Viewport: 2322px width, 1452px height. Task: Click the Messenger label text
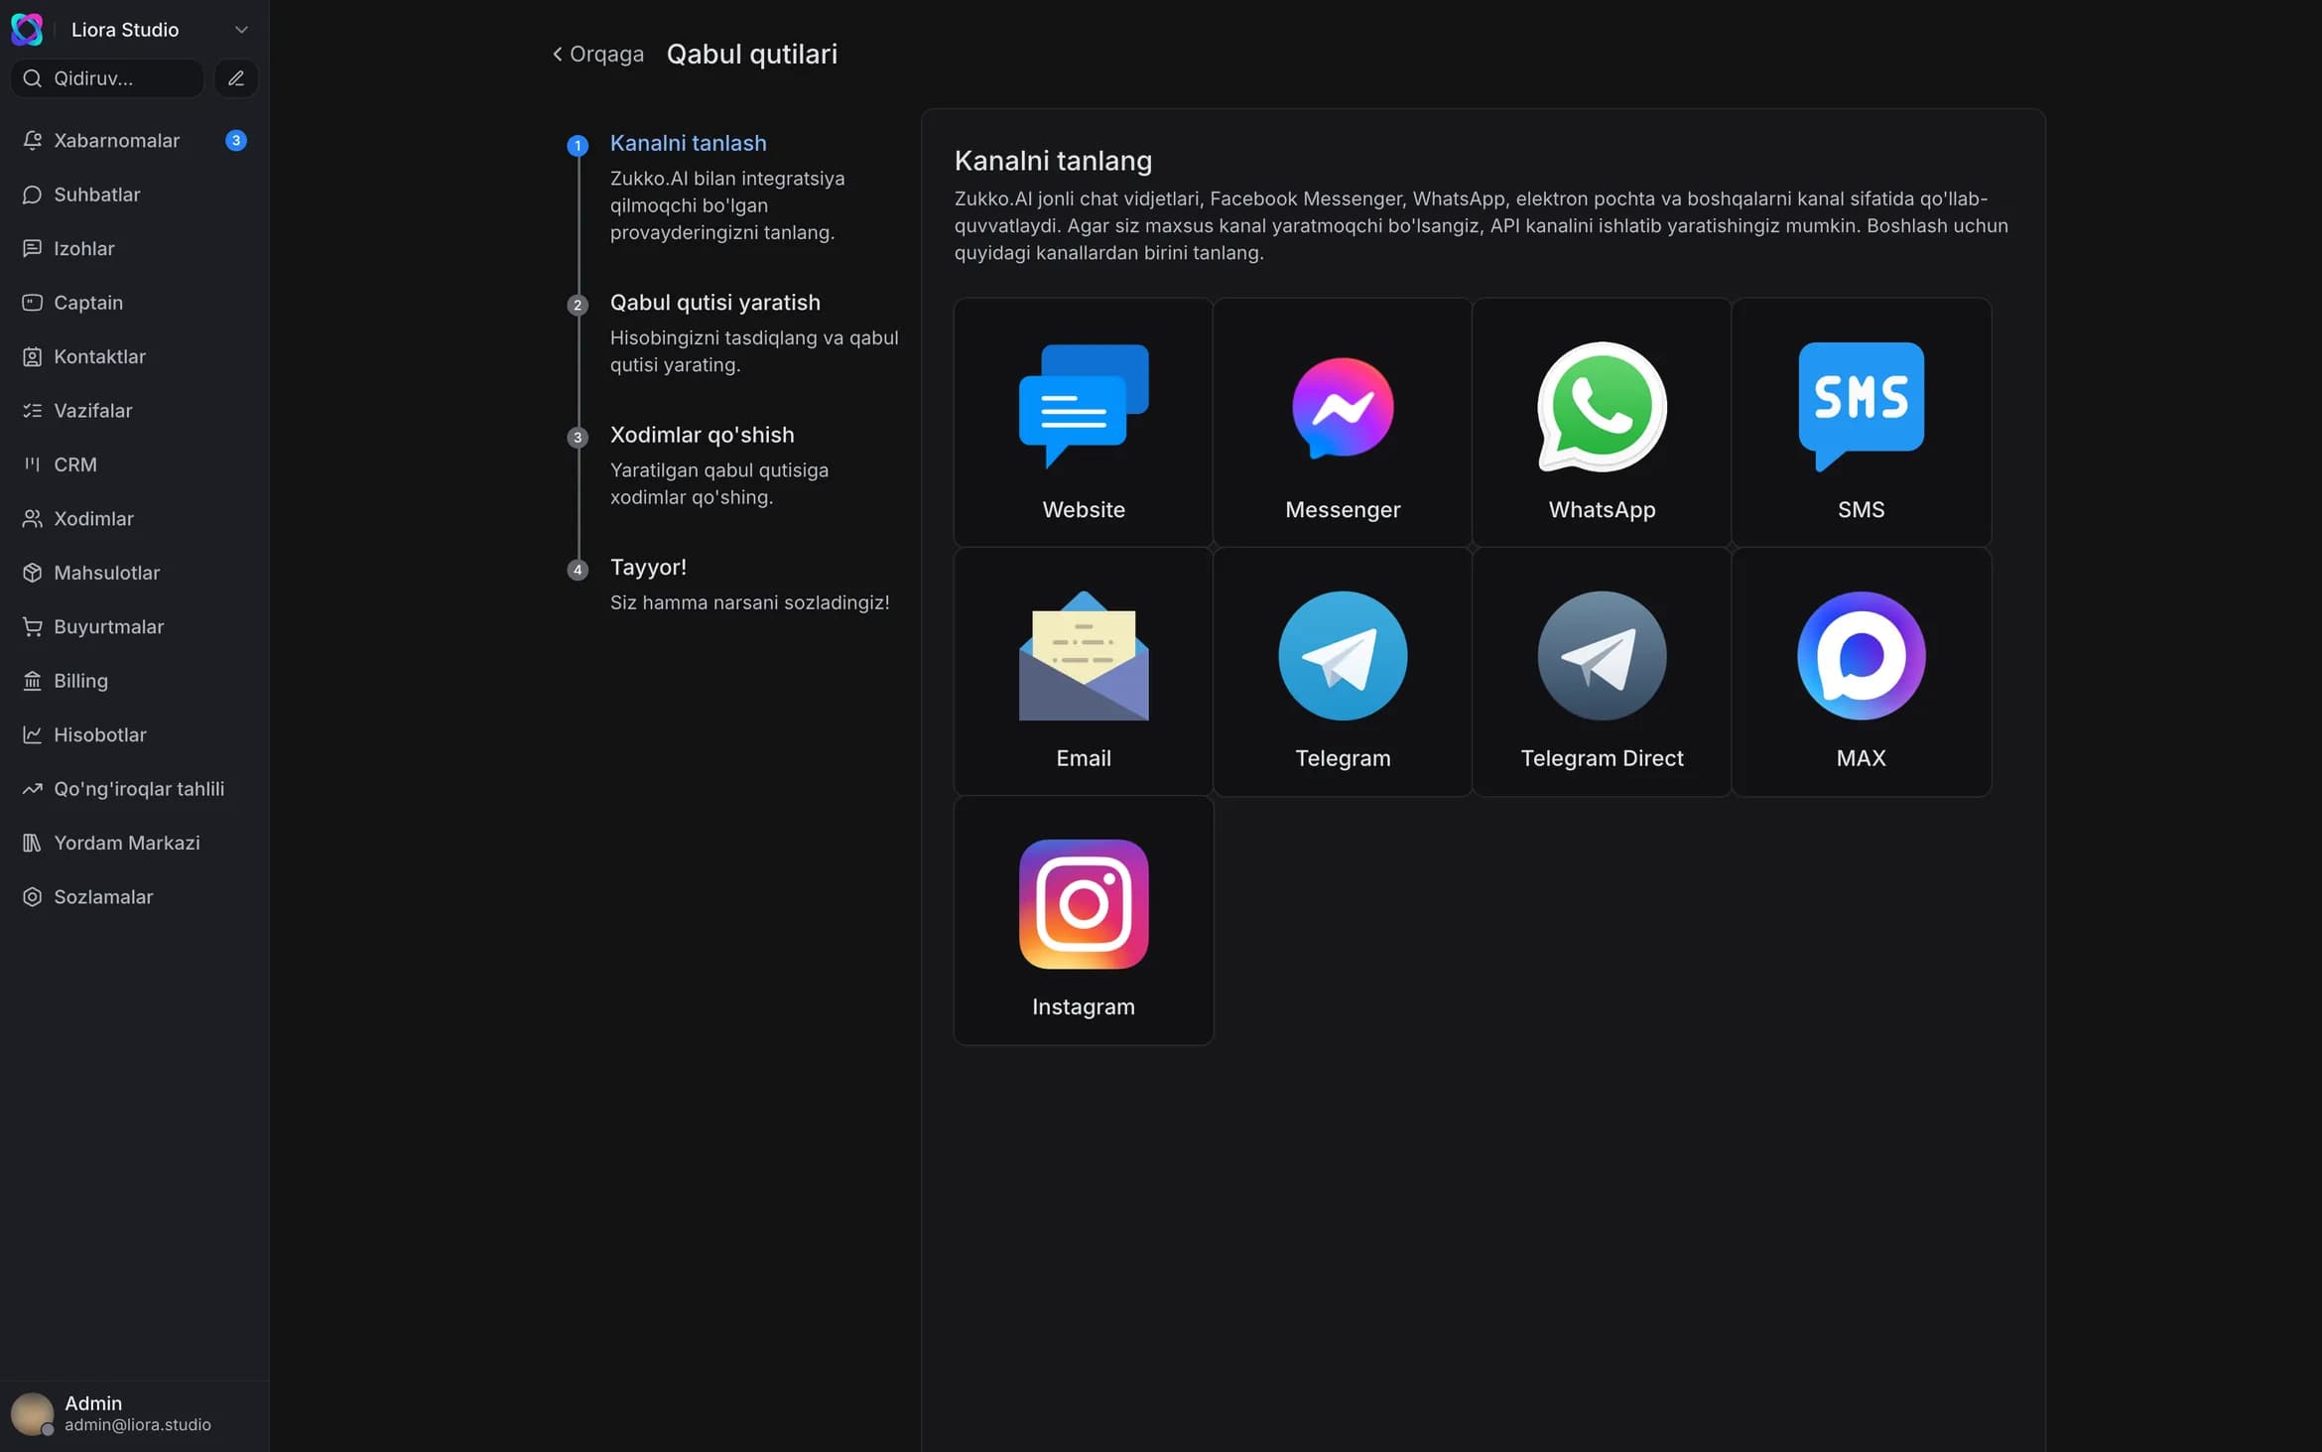[x=1343, y=509]
